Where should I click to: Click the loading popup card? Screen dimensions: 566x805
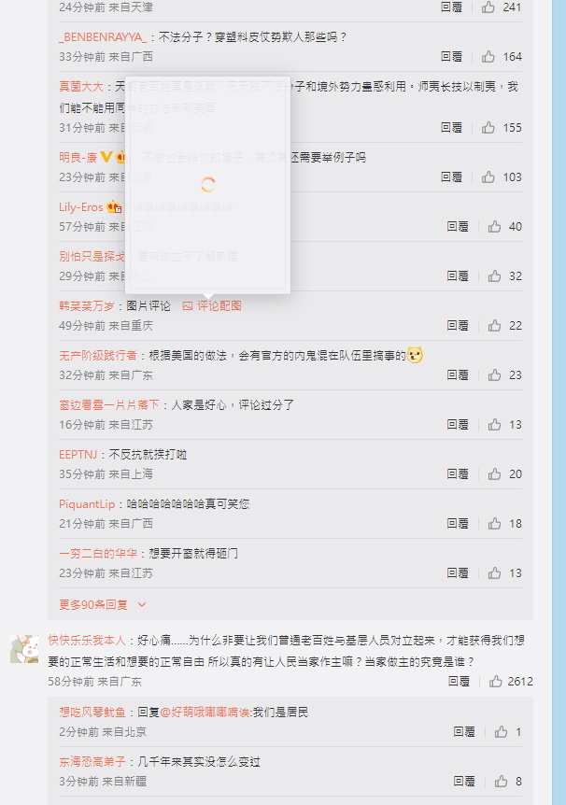pos(208,185)
